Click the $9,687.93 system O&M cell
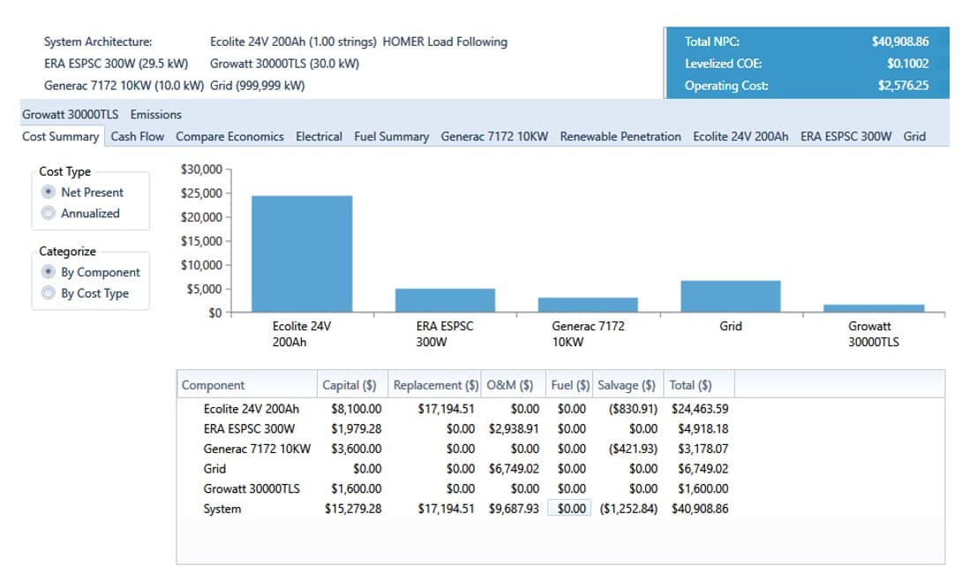Image resolution: width=962 pixels, height=582 pixels. pos(514,509)
